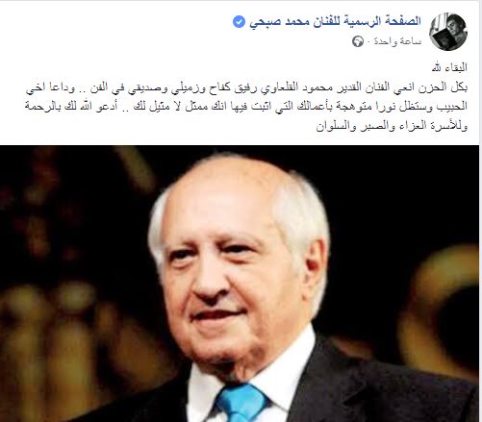Image resolution: width=482 pixels, height=422 pixels.
Task: Click the post line starting with بكل الحزن
Action: click(246, 87)
